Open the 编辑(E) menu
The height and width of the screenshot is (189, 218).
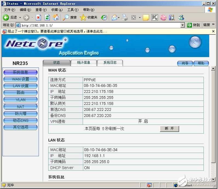click(x=25, y=10)
